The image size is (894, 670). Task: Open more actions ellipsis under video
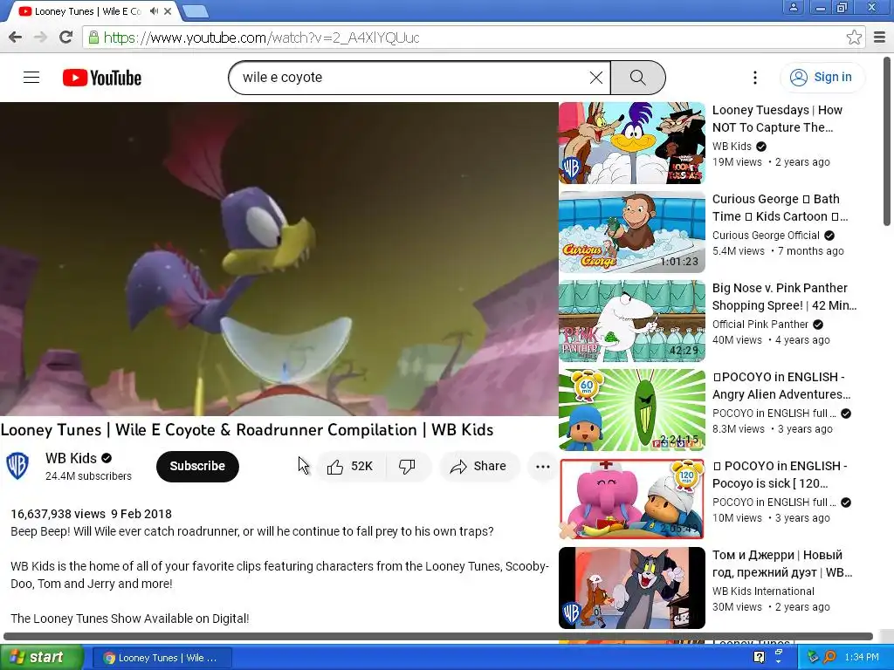(543, 467)
